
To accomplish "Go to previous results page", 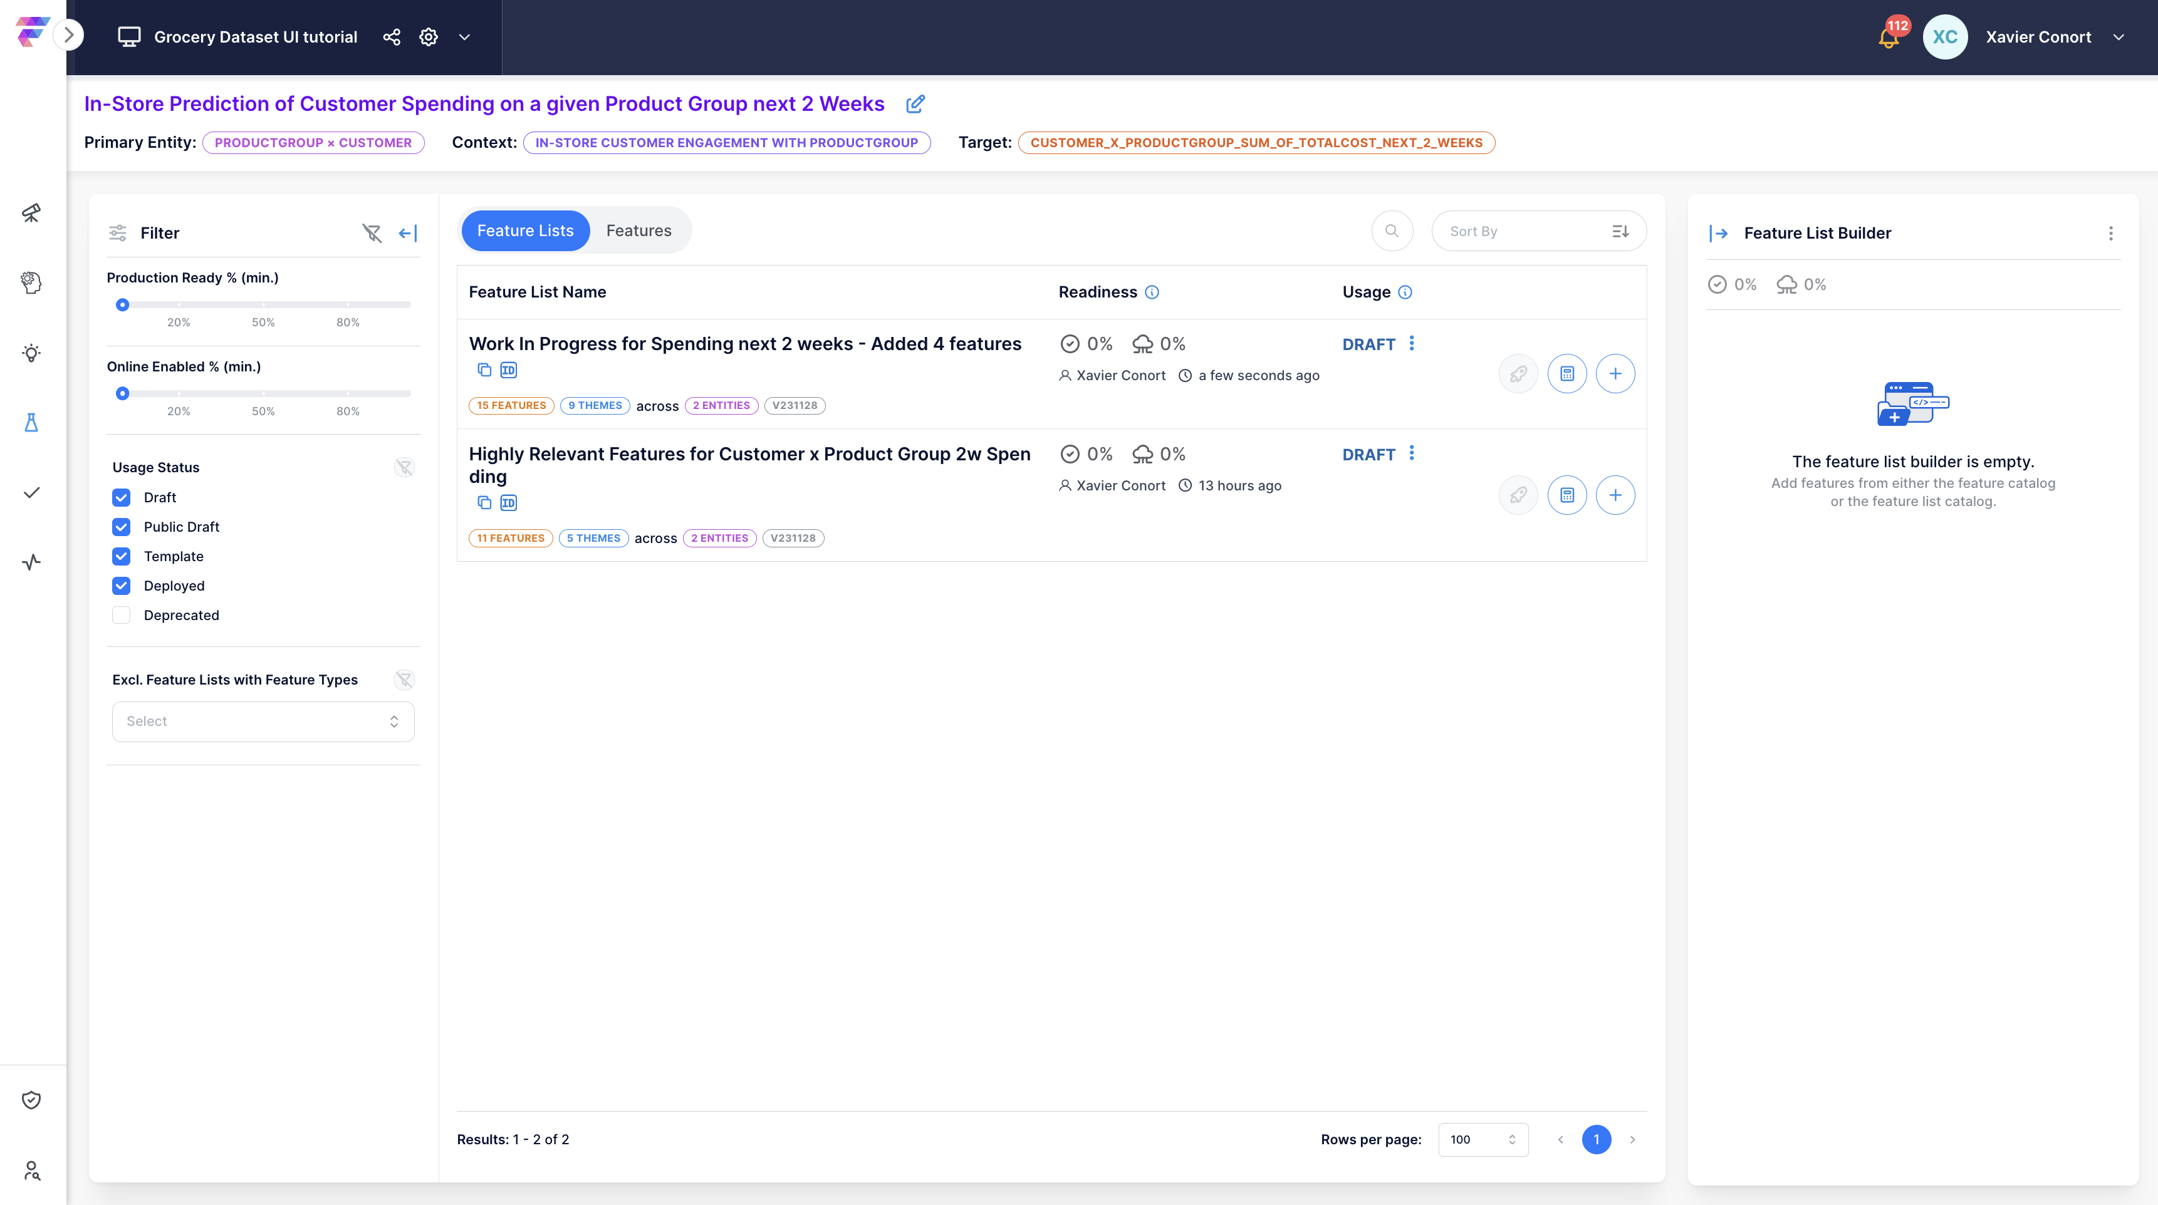I will [1561, 1140].
